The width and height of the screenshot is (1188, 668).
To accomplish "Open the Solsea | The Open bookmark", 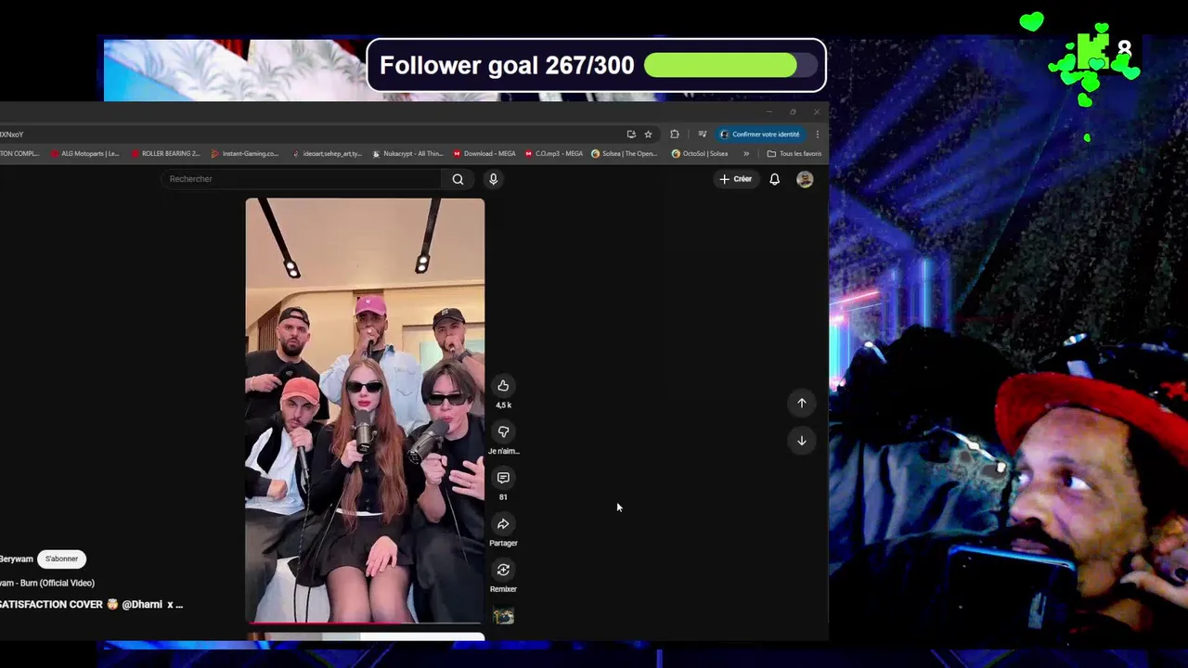I will [x=625, y=154].
